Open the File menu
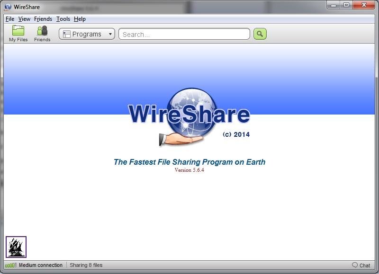This screenshot has height=274, width=379. click(x=10, y=19)
